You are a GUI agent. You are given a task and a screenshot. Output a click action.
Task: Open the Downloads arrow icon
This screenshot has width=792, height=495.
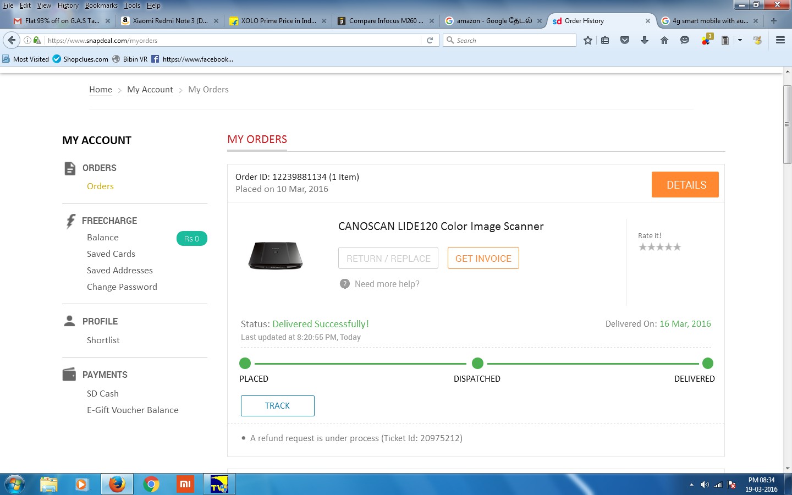[x=645, y=40]
